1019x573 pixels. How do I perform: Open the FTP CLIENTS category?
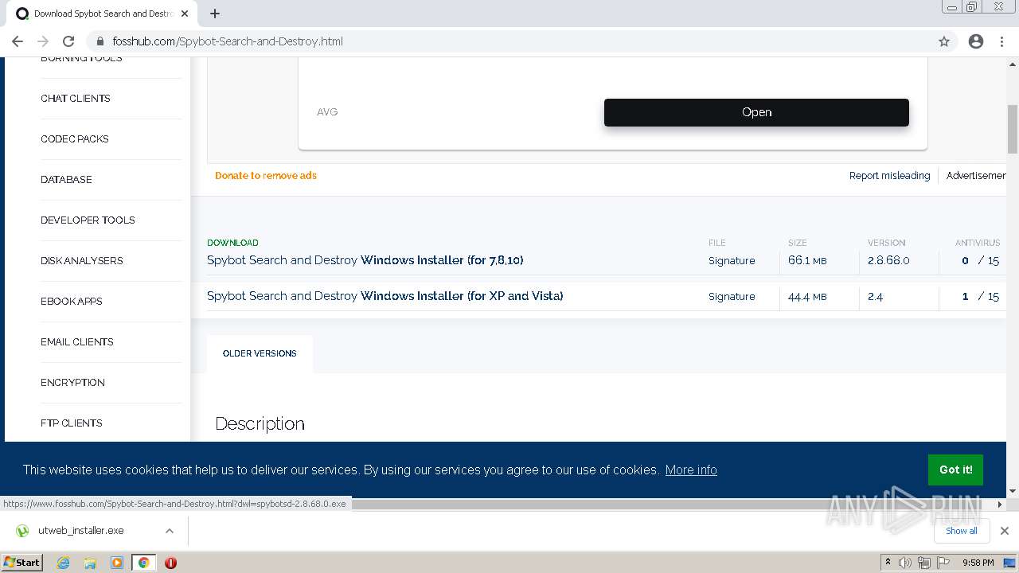coord(72,423)
